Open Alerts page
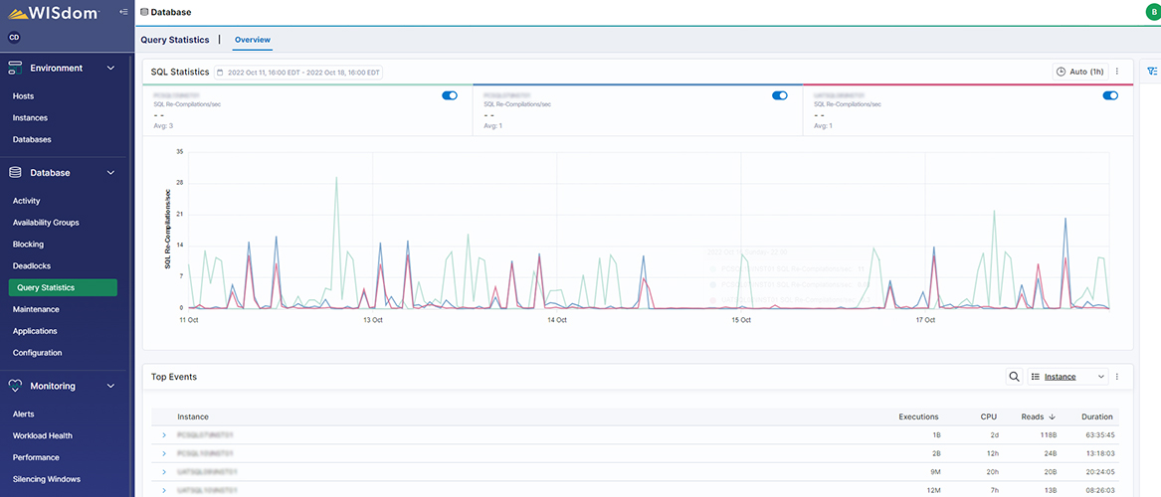Viewport: 1161px width, 497px height. [x=24, y=414]
